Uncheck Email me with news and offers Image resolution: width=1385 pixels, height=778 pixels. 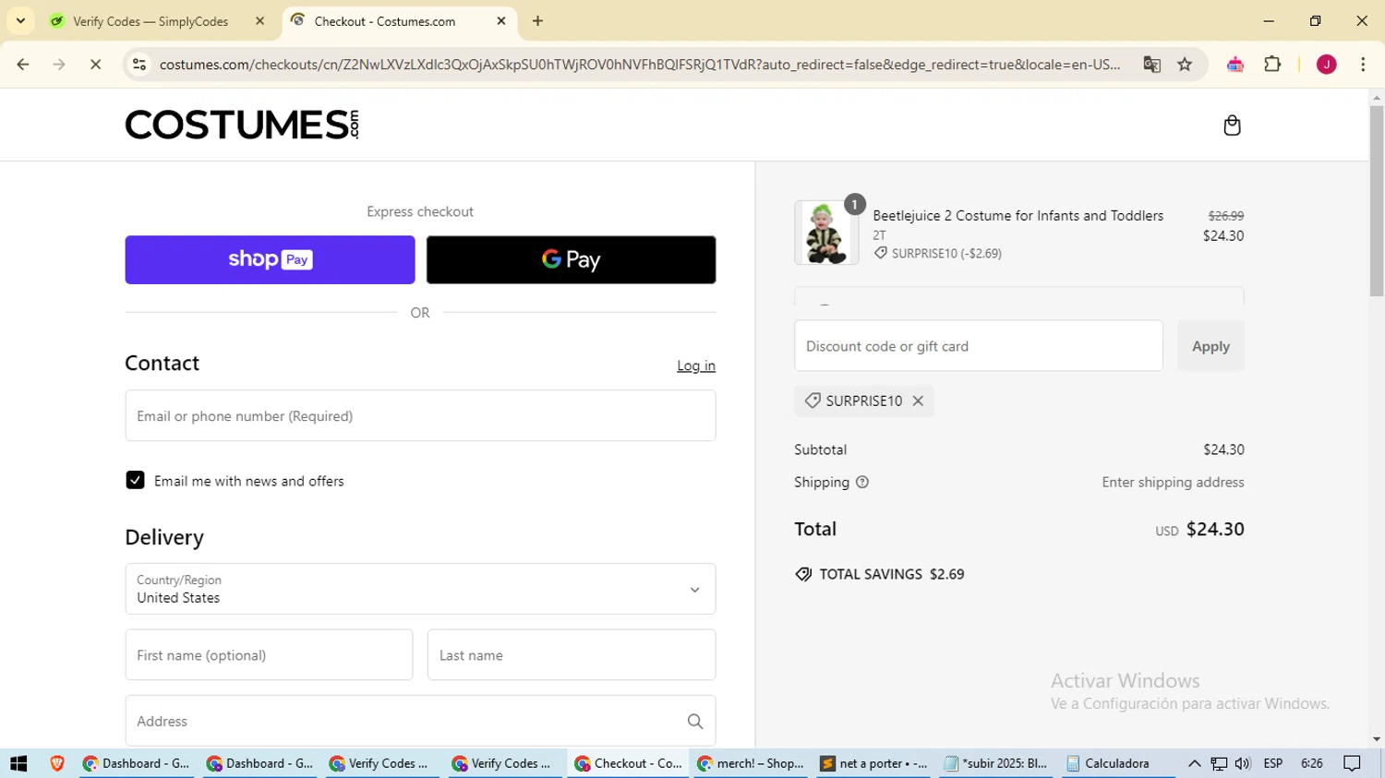point(135,480)
